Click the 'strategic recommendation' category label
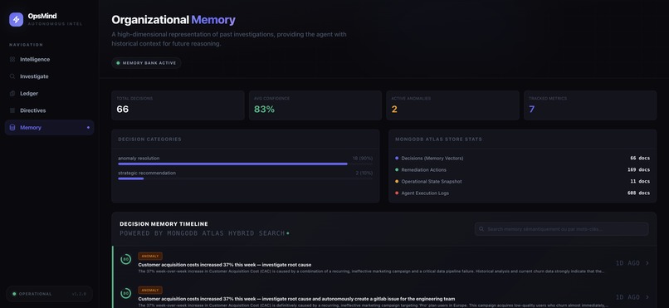Viewport: 669px width, 308px height. tap(147, 173)
